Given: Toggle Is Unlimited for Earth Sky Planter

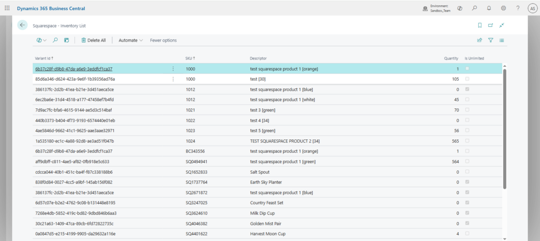Looking at the screenshot, I should tap(467, 182).
